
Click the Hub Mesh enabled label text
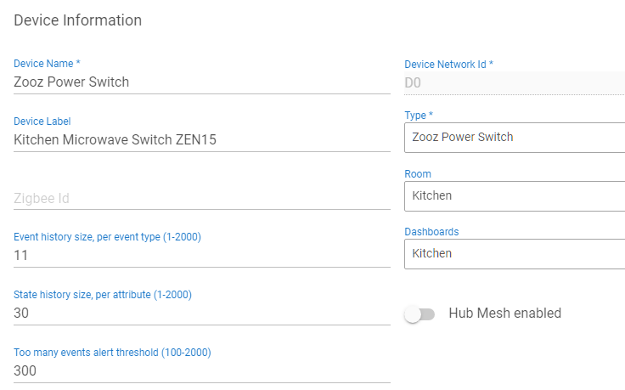click(504, 314)
